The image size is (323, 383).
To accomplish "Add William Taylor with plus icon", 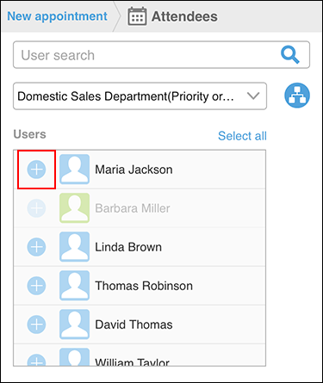I will coord(36,360).
